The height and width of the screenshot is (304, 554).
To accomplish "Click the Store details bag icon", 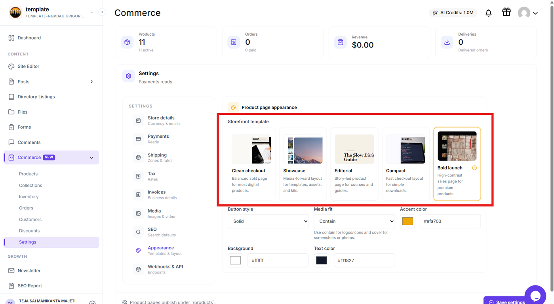I will click(x=138, y=120).
